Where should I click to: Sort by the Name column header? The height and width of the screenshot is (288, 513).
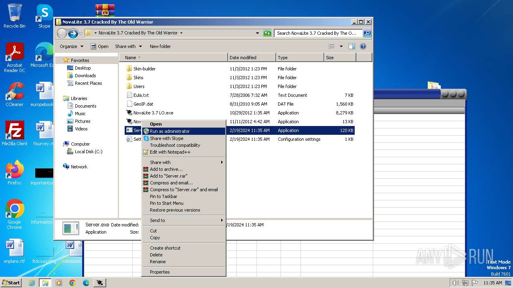click(x=174, y=58)
